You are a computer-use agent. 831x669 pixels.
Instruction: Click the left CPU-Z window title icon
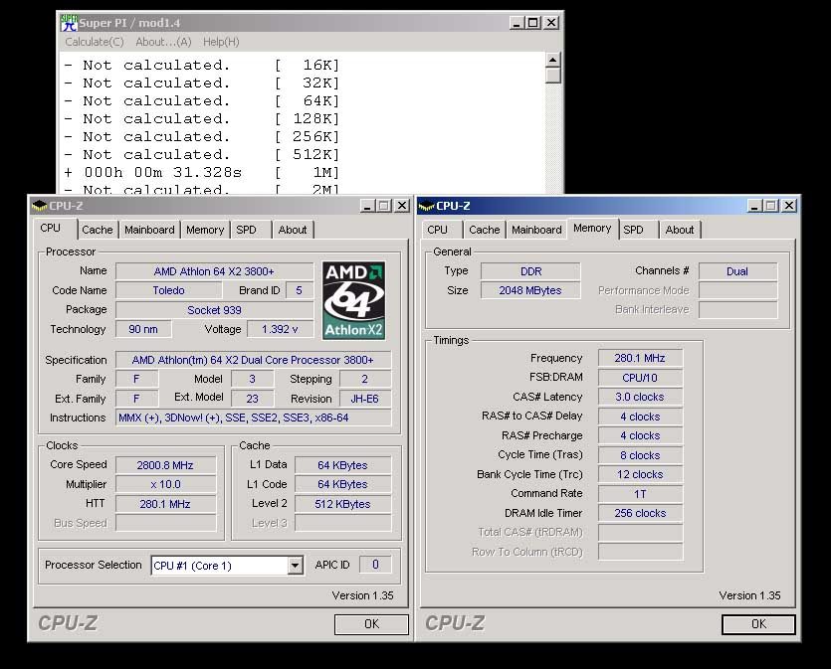[x=40, y=206]
